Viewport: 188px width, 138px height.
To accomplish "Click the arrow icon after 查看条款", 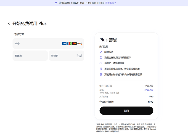I will pyautogui.click(x=115, y=3).
